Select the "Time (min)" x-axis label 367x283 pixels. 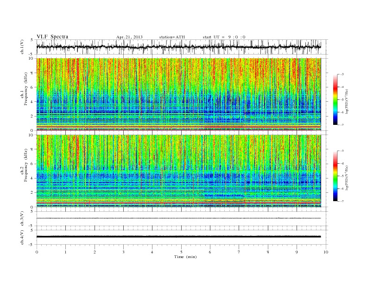coord(185,257)
